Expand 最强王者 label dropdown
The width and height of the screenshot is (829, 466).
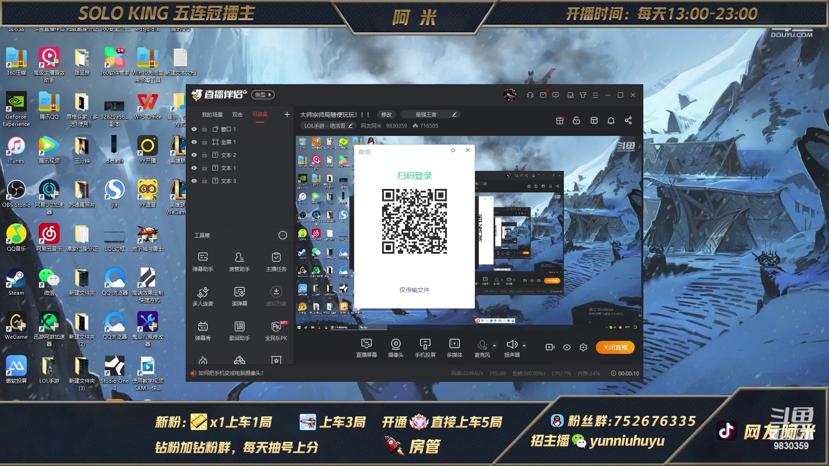tap(427, 114)
